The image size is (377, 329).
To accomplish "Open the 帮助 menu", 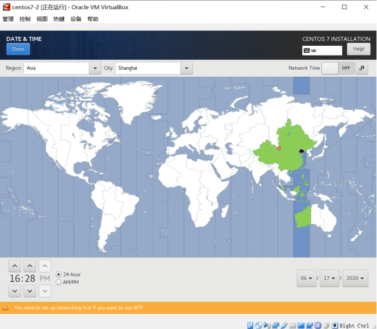I will click(x=93, y=19).
